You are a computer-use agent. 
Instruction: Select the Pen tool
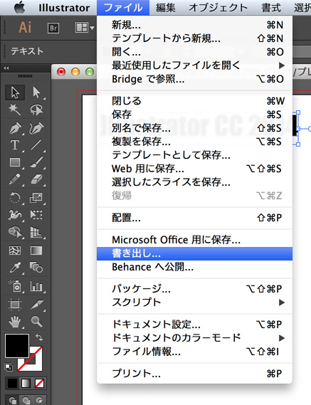15,128
